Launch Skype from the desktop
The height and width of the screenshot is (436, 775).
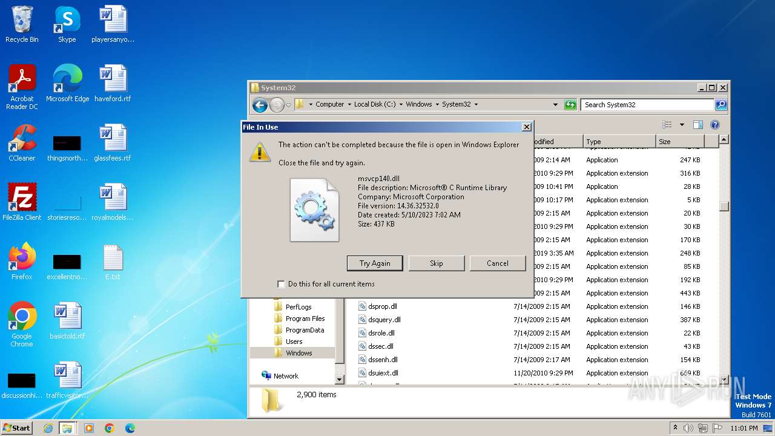click(67, 24)
